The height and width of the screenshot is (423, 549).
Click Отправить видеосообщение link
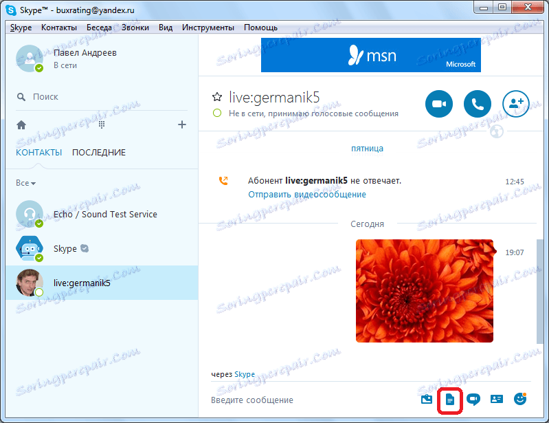(x=307, y=194)
